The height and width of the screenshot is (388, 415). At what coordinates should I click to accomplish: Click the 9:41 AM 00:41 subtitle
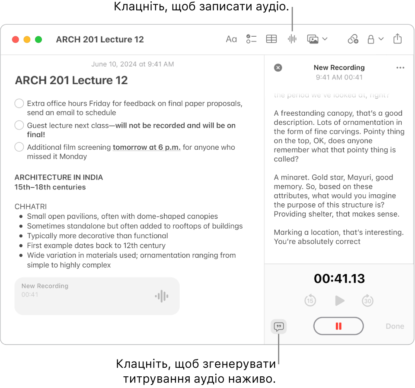coord(339,77)
